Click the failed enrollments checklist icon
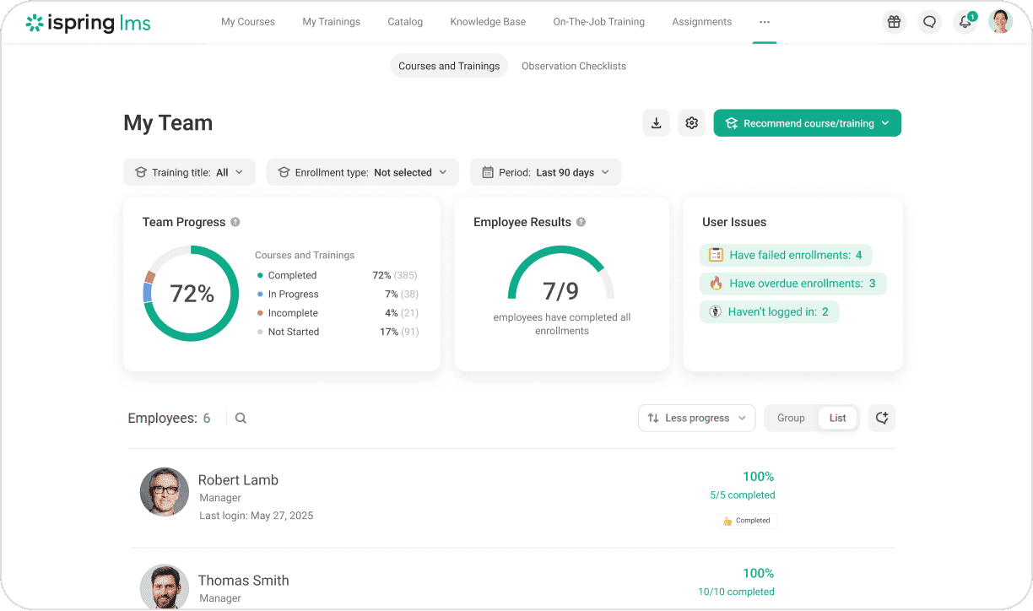 point(716,255)
